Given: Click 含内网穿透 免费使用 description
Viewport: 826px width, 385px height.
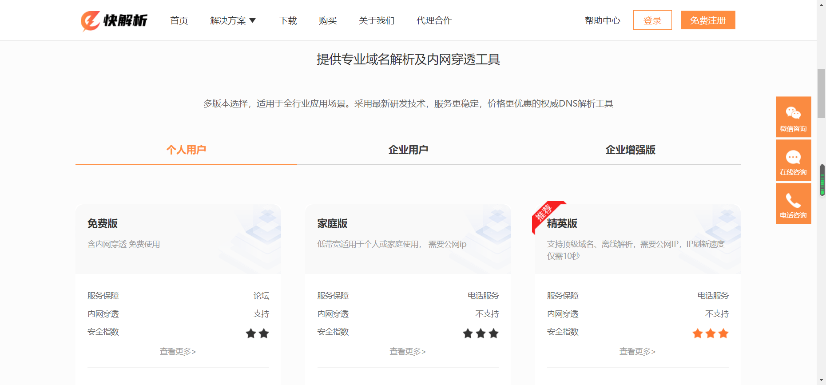Looking at the screenshot, I should (124, 244).
